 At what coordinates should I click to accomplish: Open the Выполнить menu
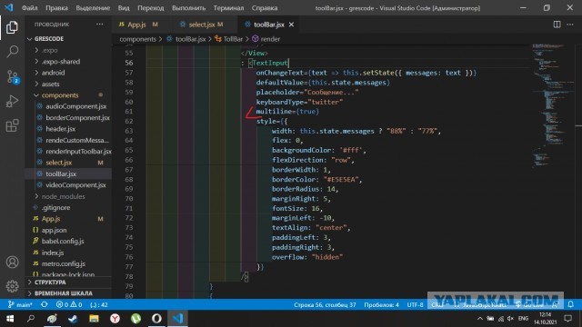188,8
